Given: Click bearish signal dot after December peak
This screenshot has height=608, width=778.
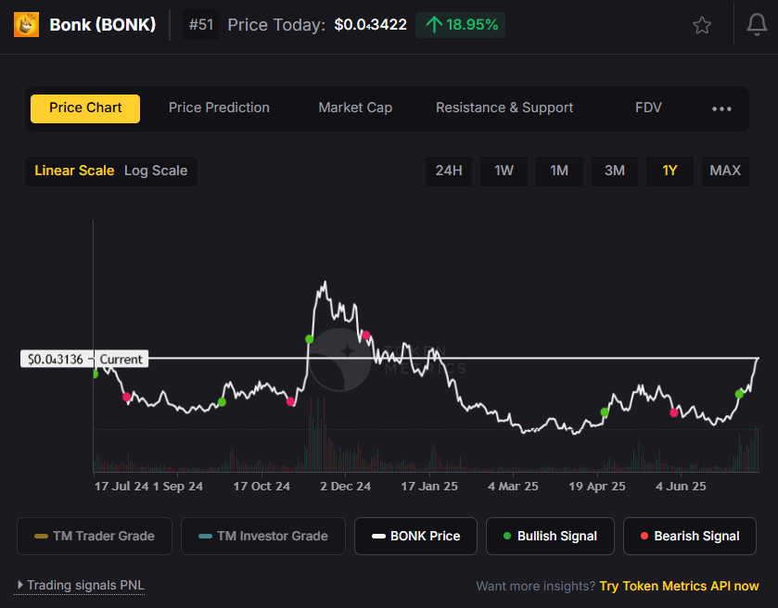Looking at the screenshot, I should 366,336.
